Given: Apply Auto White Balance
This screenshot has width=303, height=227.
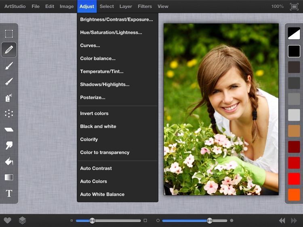Looking at the screenshot, I should pos(118,194).
